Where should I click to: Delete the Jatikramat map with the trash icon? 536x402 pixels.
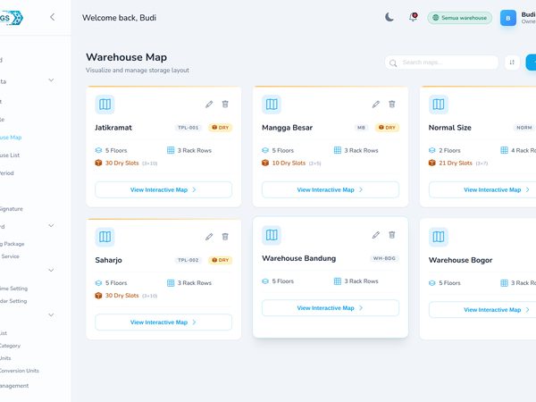pos(225,105)
